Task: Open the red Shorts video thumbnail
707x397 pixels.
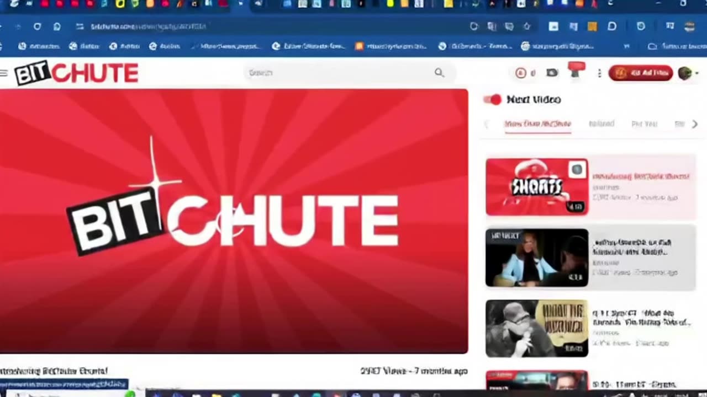Action: point(537,187)
